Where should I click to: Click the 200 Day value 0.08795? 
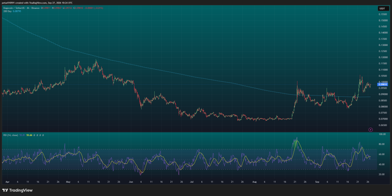click(x=17, y=11)
